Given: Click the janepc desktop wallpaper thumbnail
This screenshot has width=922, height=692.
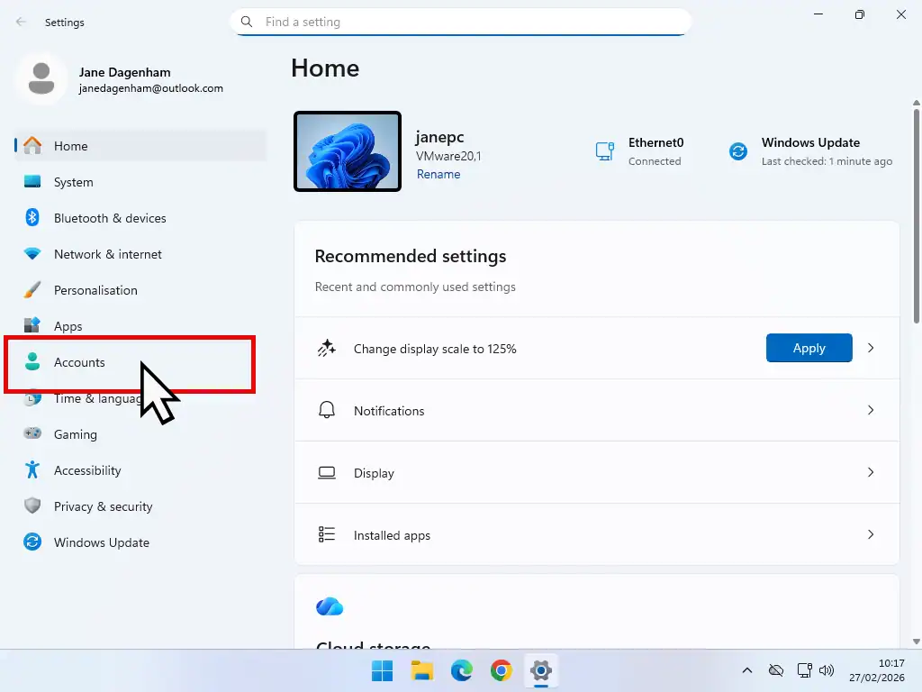Looking at the screenshot, I should [347, 150].
